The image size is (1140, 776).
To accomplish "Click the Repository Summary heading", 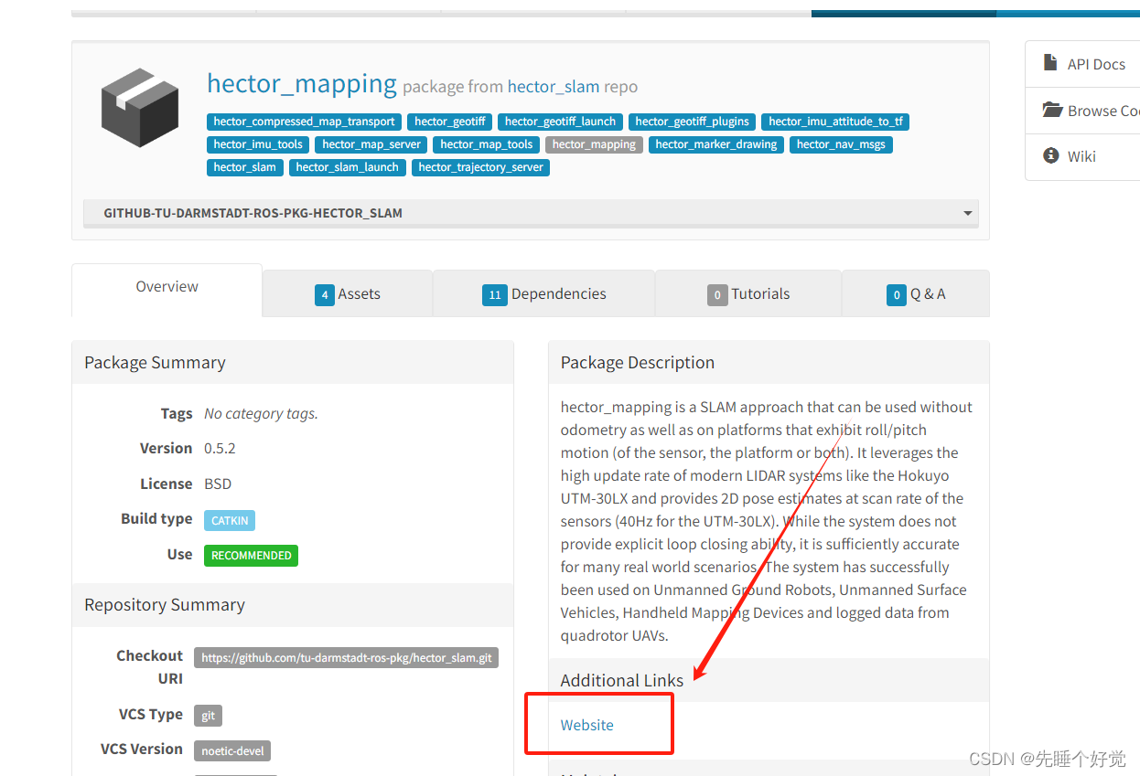I will tap(165, 605).
